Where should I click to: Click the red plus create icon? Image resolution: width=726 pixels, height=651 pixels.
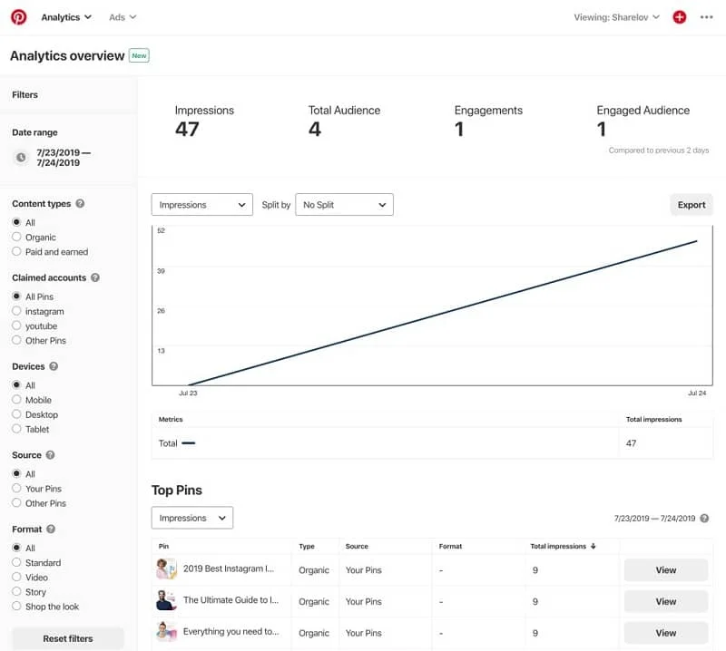click(679, 17)
